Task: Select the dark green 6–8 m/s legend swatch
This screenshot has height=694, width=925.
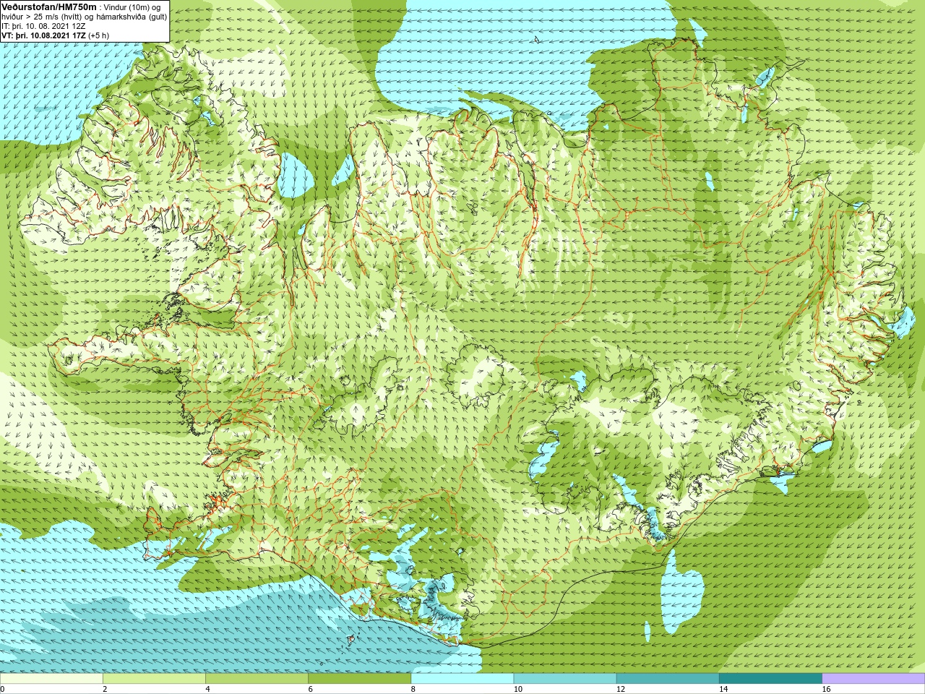Action: [359, 679]
